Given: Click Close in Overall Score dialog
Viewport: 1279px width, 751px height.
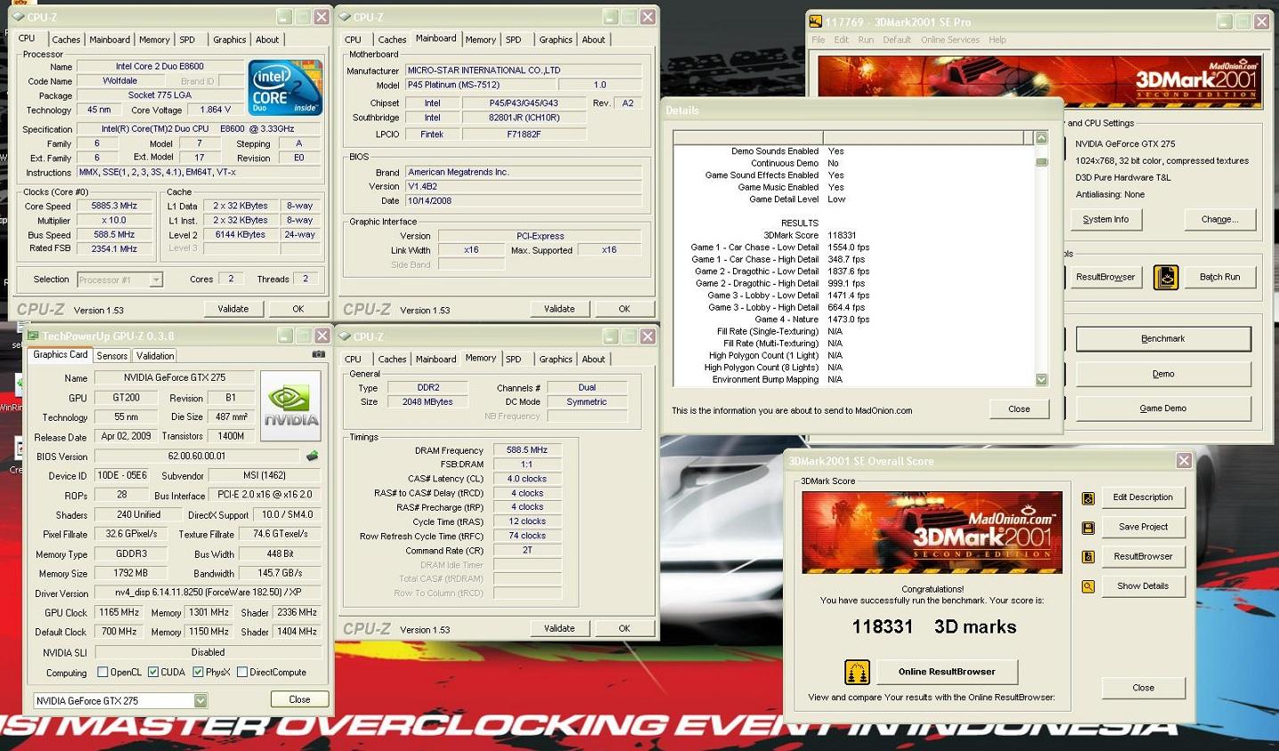Looking at the screenshot, I should click(x=1144, y=688).
